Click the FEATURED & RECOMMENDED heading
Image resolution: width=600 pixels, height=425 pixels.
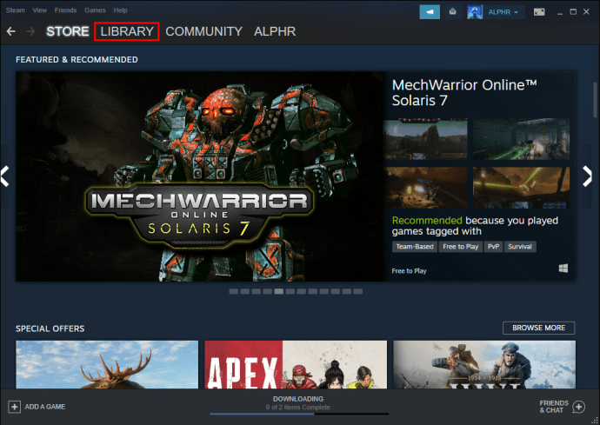(x=77, y=60)
